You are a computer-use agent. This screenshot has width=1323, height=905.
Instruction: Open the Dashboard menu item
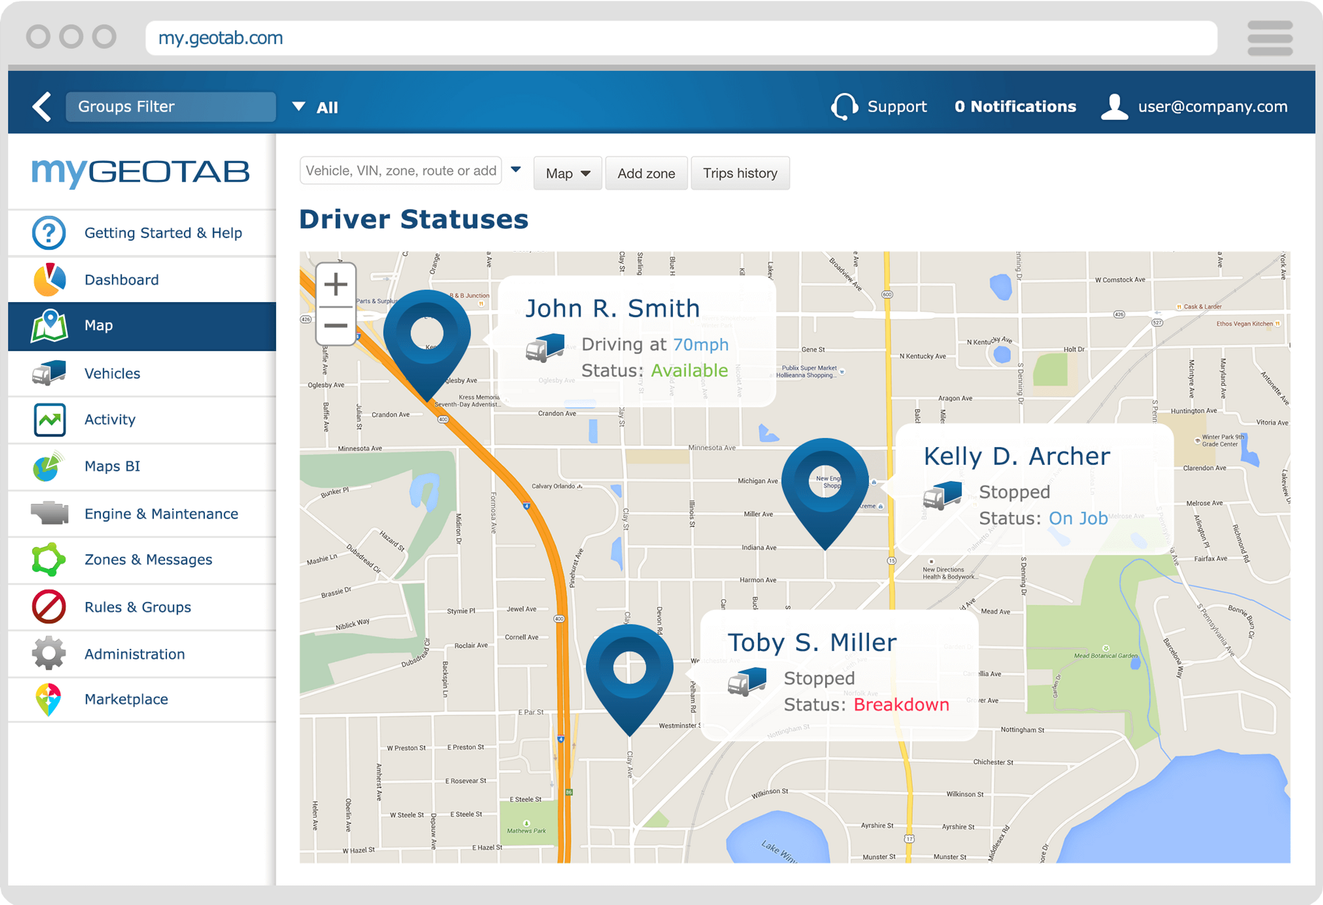121,279
